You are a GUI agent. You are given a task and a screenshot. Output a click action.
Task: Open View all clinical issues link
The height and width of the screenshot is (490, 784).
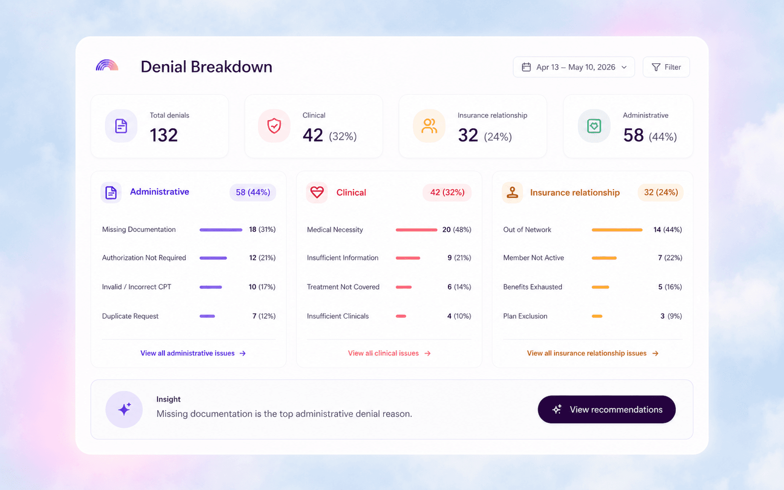(390, 353)
